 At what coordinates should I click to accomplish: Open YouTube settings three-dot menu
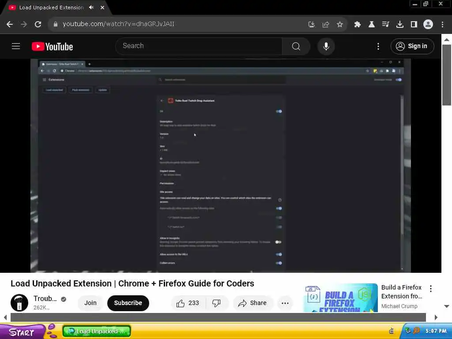pyautogui.click(x=378, y=46)
